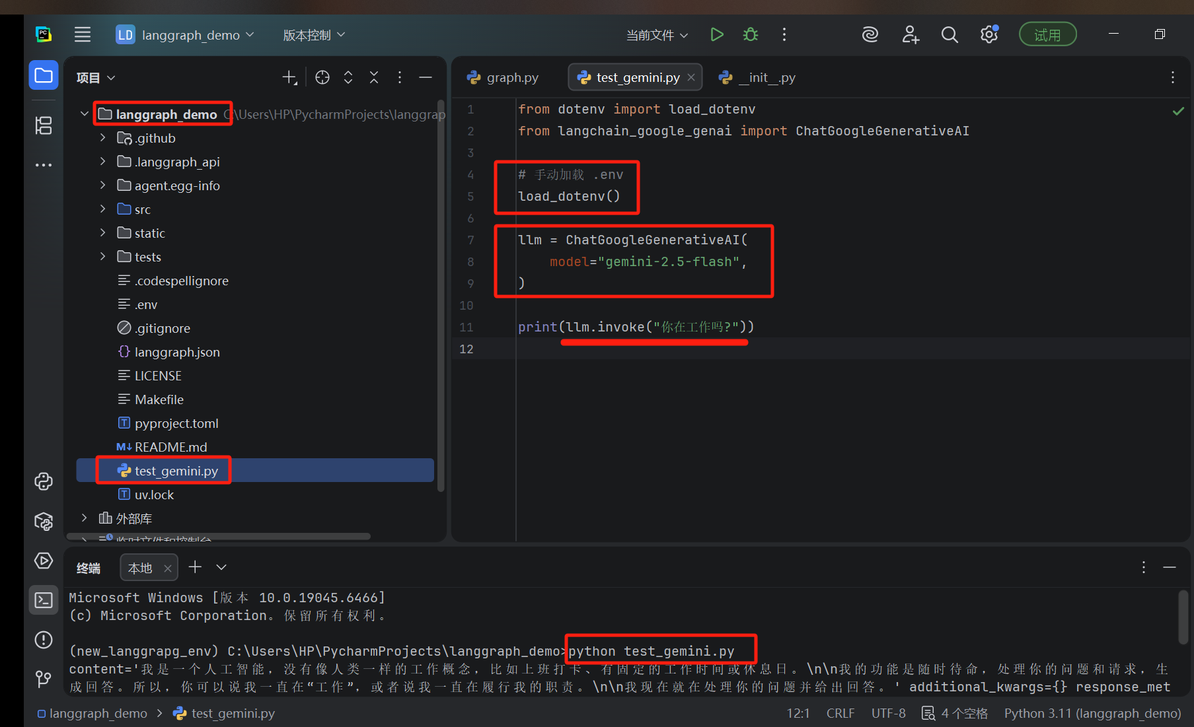
Task: Show more tool windows
Action: pos(44,164)
